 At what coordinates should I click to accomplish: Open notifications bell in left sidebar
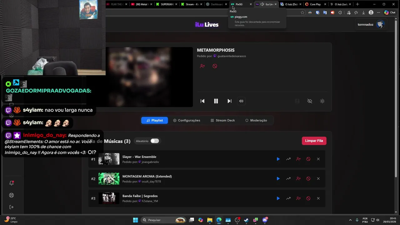point(12,183)
